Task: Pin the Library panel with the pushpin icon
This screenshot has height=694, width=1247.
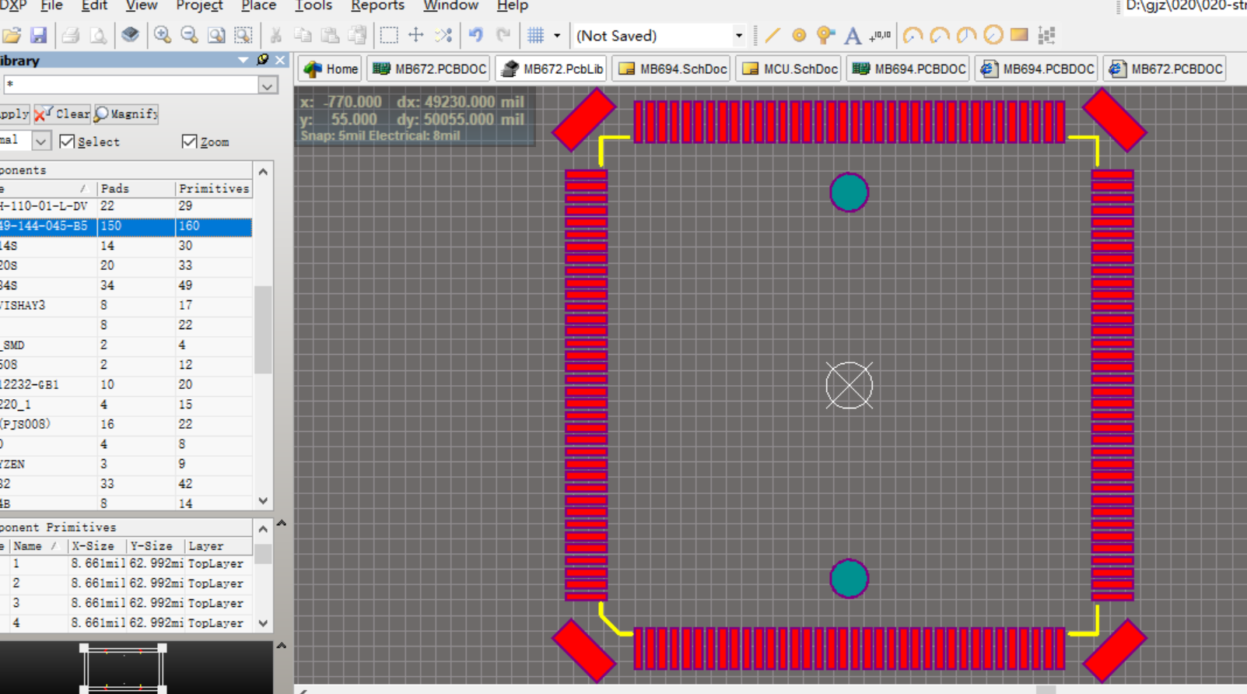Action: tap(263, 60)
